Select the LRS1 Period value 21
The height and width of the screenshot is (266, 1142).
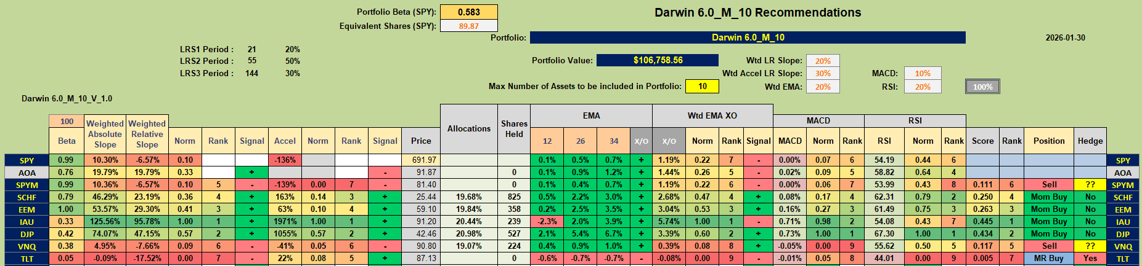coord(251,49)
